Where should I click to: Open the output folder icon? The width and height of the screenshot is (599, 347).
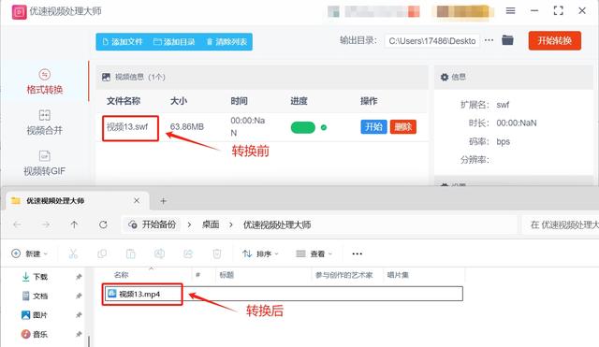[x=507, y=39]
